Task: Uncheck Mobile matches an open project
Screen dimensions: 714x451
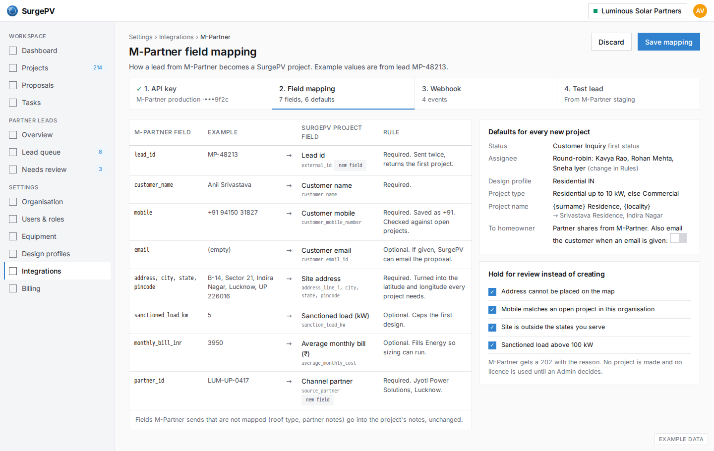Action: [x=492, y=310]
